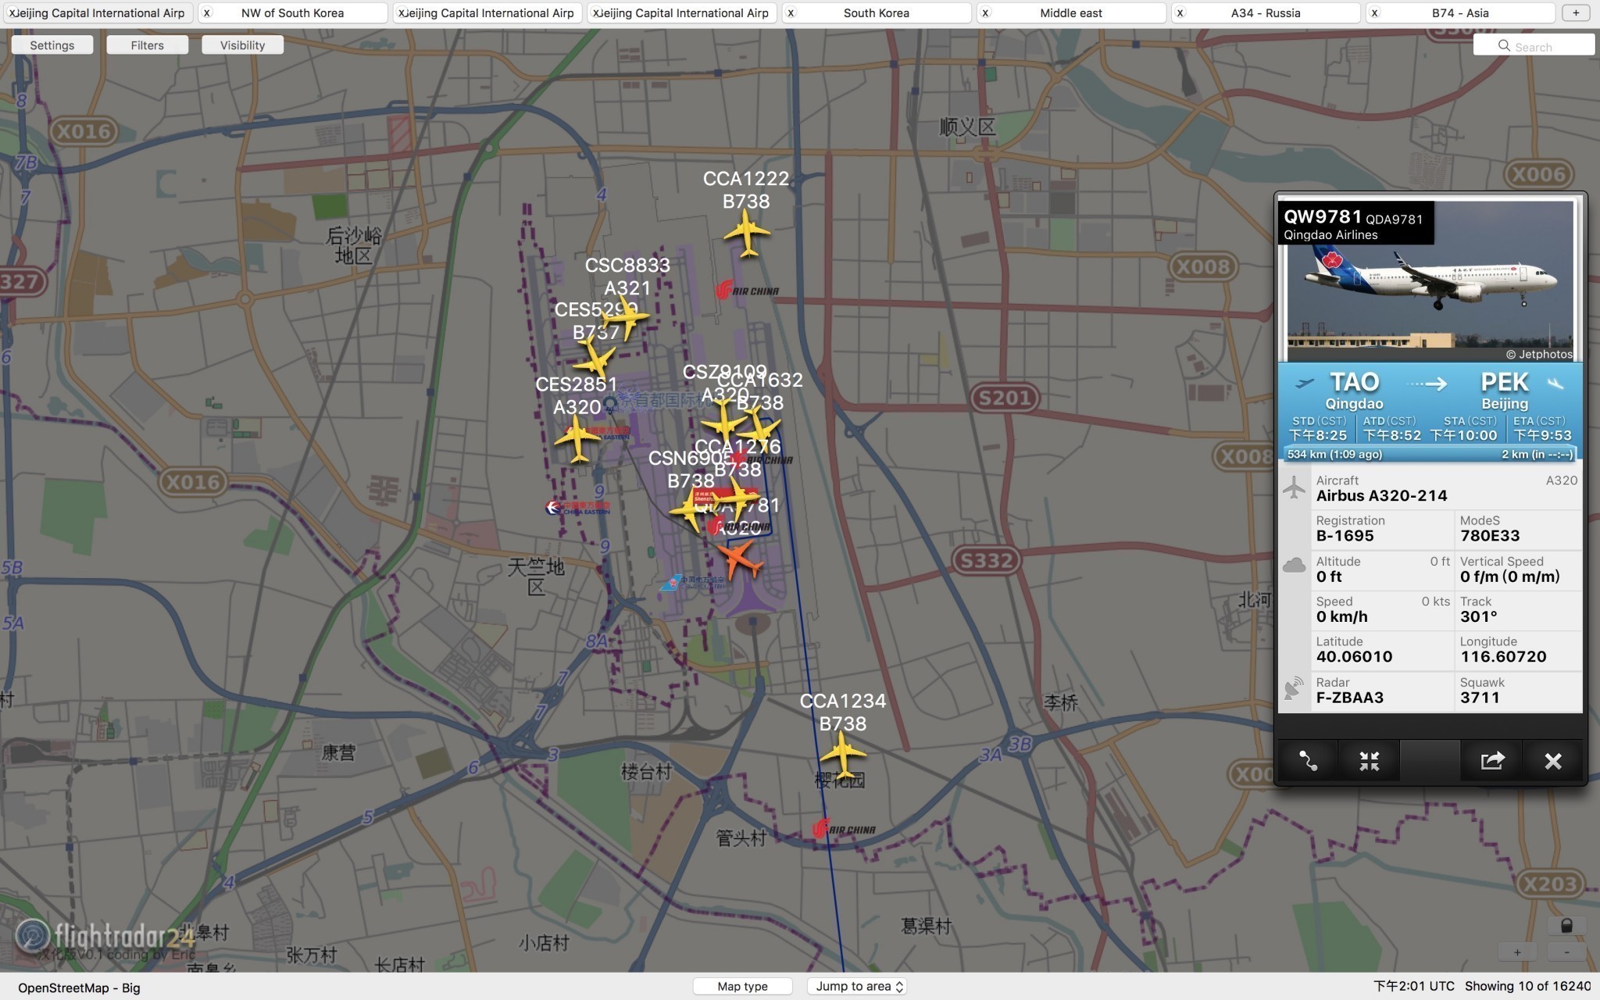The image size is (1600, 1000).
Task: Collapse flight info panel with arrows icon
Action: click(1369, 760)
